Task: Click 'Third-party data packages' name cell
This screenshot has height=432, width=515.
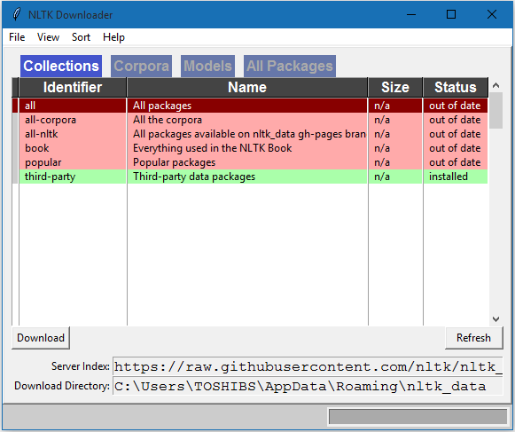Action: pos(247,177)
